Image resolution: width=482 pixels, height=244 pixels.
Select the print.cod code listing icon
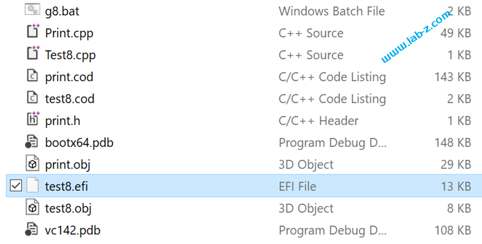(32, 76)
